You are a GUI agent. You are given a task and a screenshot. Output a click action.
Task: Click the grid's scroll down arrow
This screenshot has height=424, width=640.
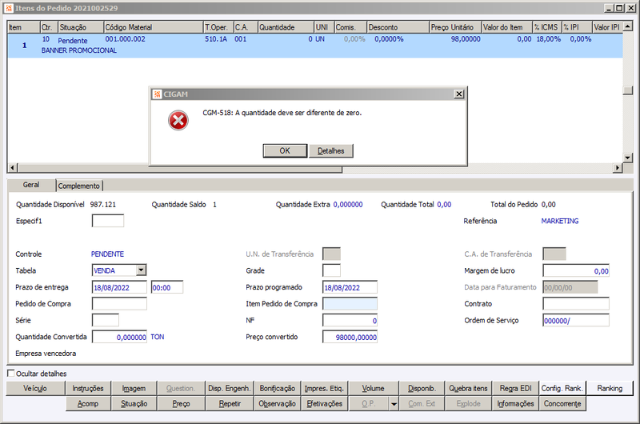coord(628,158)
